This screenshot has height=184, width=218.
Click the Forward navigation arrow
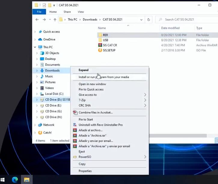click(44, 20)
